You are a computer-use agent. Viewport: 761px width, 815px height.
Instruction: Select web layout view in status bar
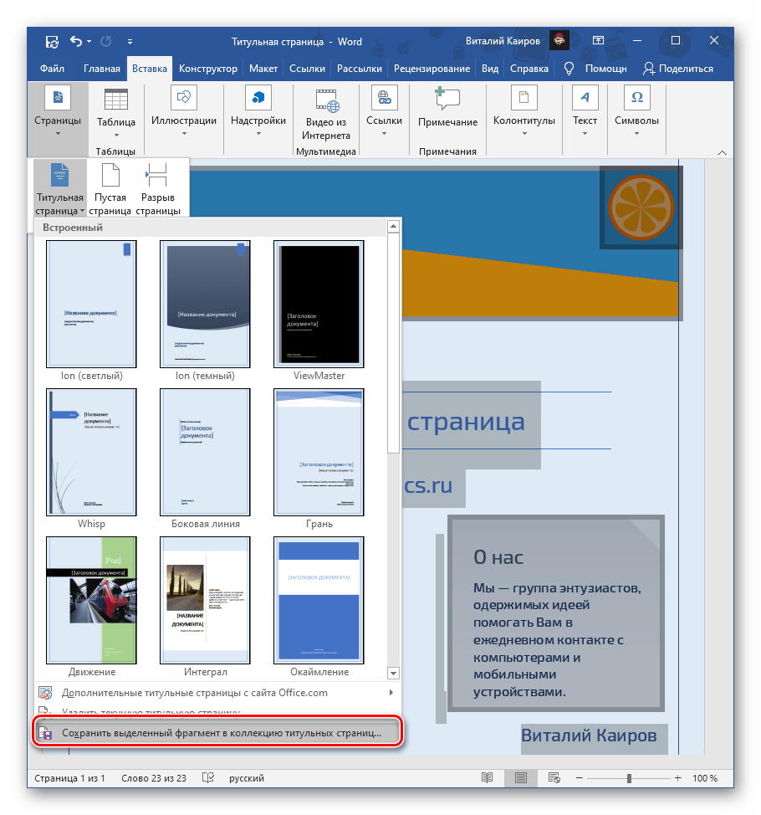point(554,778)
